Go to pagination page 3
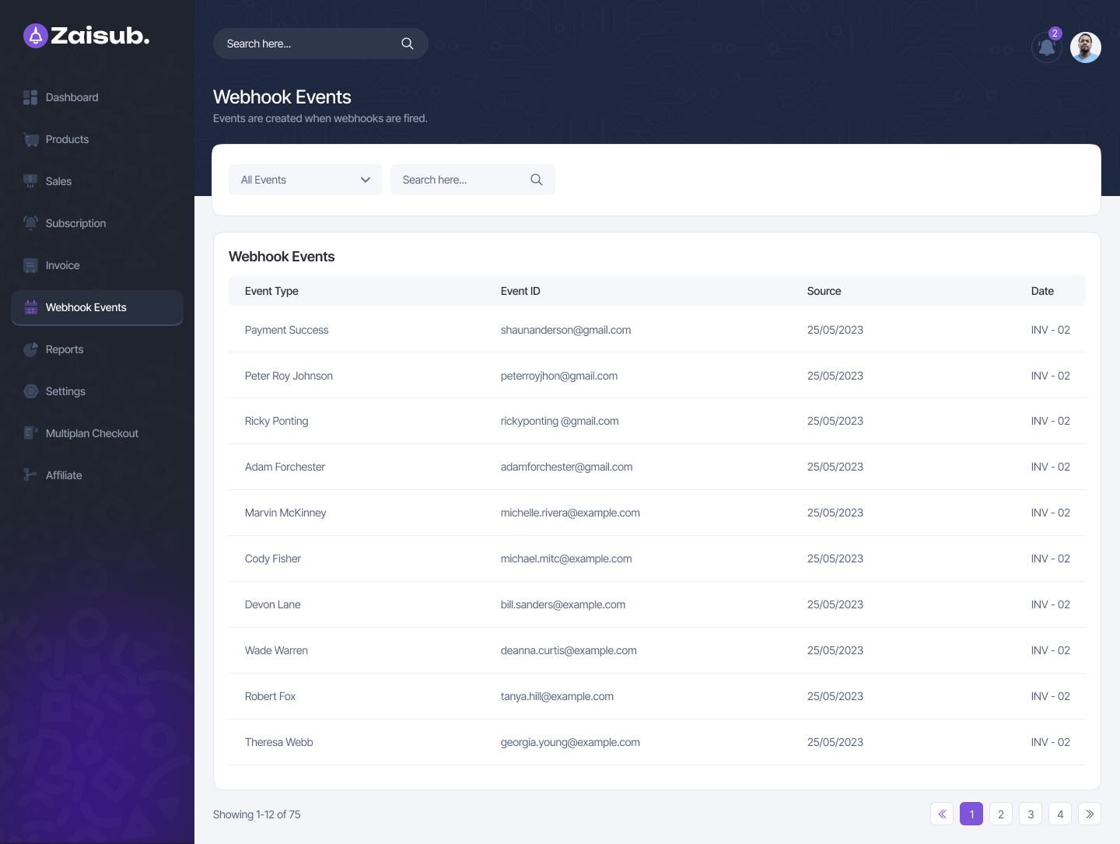This screenshot has width=1120, height=844. click(x=1031, y=814)
